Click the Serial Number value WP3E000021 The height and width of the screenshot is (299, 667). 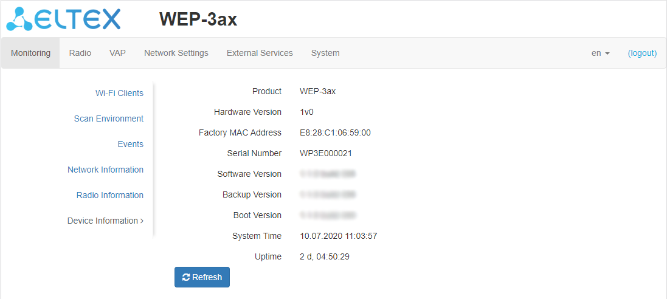[x=326, y=153]
